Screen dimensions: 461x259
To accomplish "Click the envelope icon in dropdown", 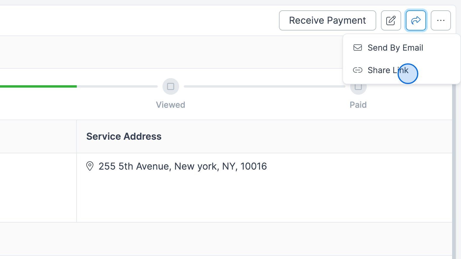I will pos(358,48).
